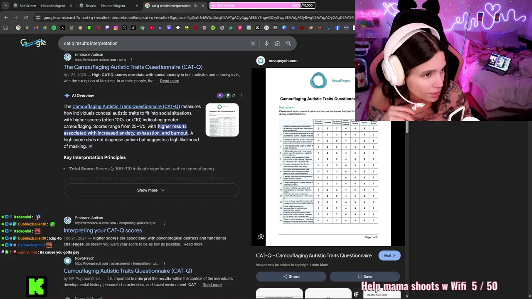Open NovoPsych Camouflaging Autistic Traits Questionnaire link
The image size is (532, 299).
[128, 271]
